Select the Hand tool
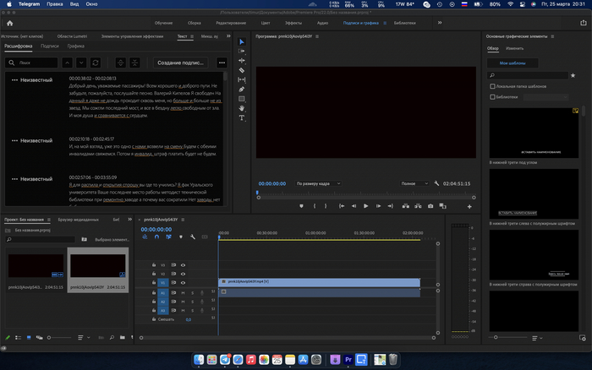The height and width of the screenshot is (370, 592). click(x=242, y=108)
